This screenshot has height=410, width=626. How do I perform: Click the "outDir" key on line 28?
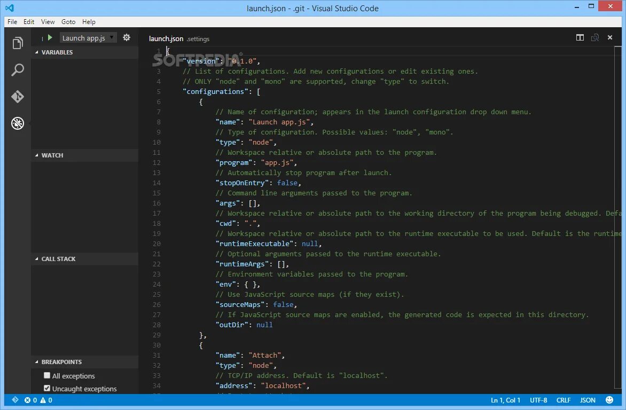coord(232,325)
